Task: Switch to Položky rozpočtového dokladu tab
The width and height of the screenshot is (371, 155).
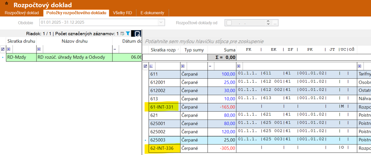Action: (x=76, y=13)
